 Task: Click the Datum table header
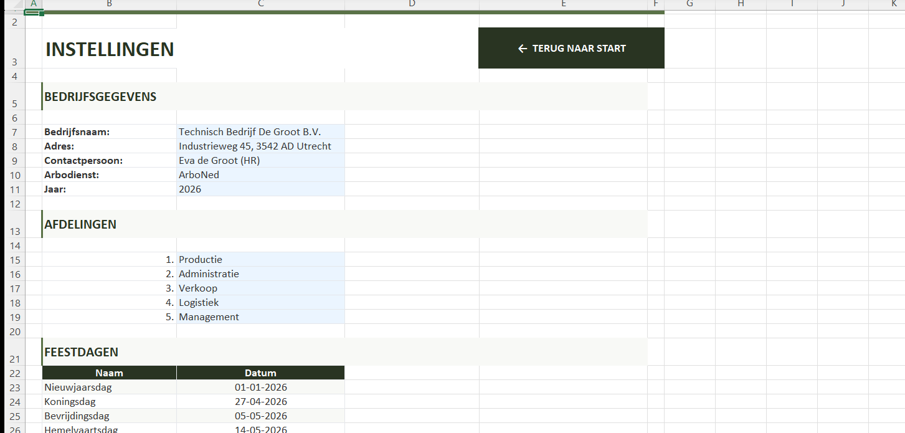pyautogui.click(x=260, y=373)
